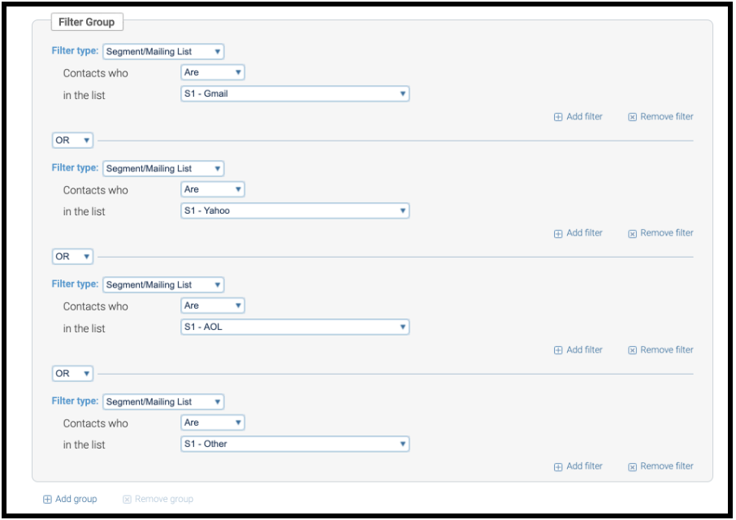
Task: Open the S1 - Other list dropdown
Action: (x=295, y=444)
